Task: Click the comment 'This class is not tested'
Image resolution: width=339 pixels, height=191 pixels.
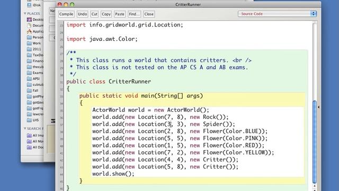Action: [159, 67]
